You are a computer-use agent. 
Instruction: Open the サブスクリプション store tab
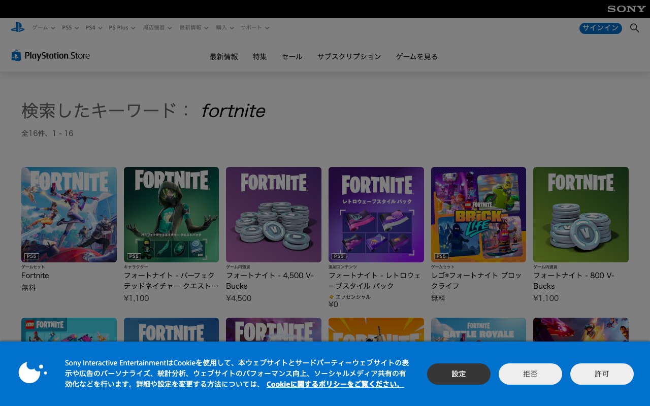click(x=349, y=57)
